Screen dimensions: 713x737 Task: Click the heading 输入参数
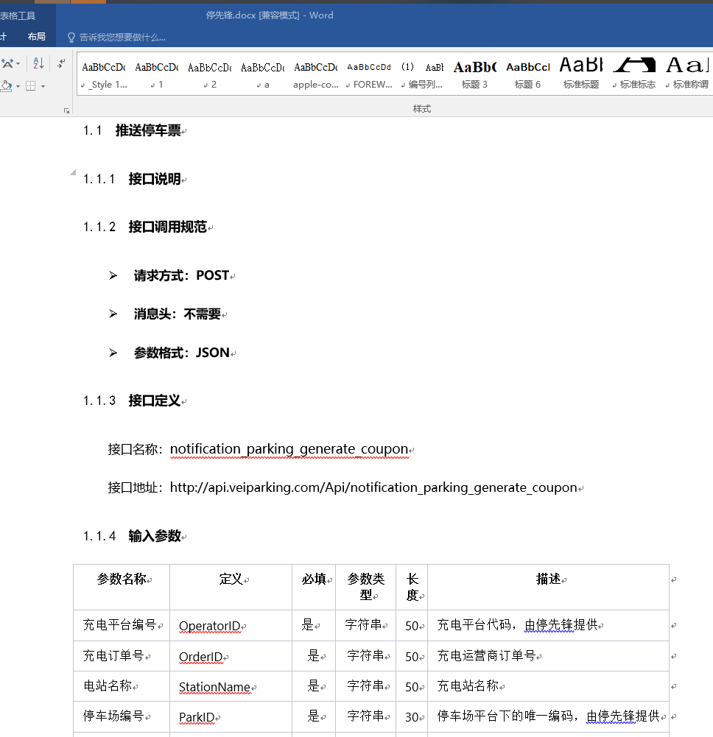coord(155,536)
